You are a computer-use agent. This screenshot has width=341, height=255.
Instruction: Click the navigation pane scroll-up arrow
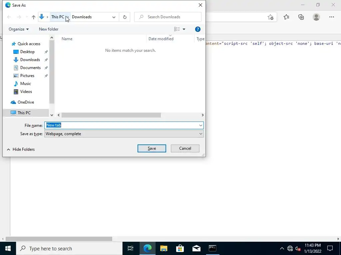52,38
